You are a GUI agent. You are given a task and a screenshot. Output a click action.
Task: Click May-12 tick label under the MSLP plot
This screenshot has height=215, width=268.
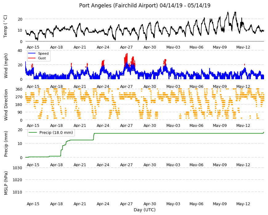pyautogui.click(x=243, y=204)
